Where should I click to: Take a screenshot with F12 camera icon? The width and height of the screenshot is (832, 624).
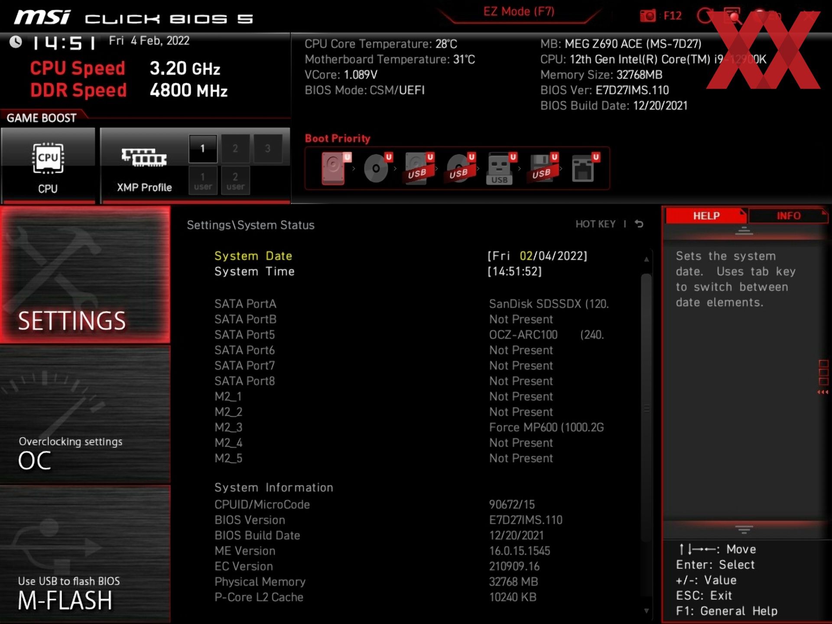point(648,16)
